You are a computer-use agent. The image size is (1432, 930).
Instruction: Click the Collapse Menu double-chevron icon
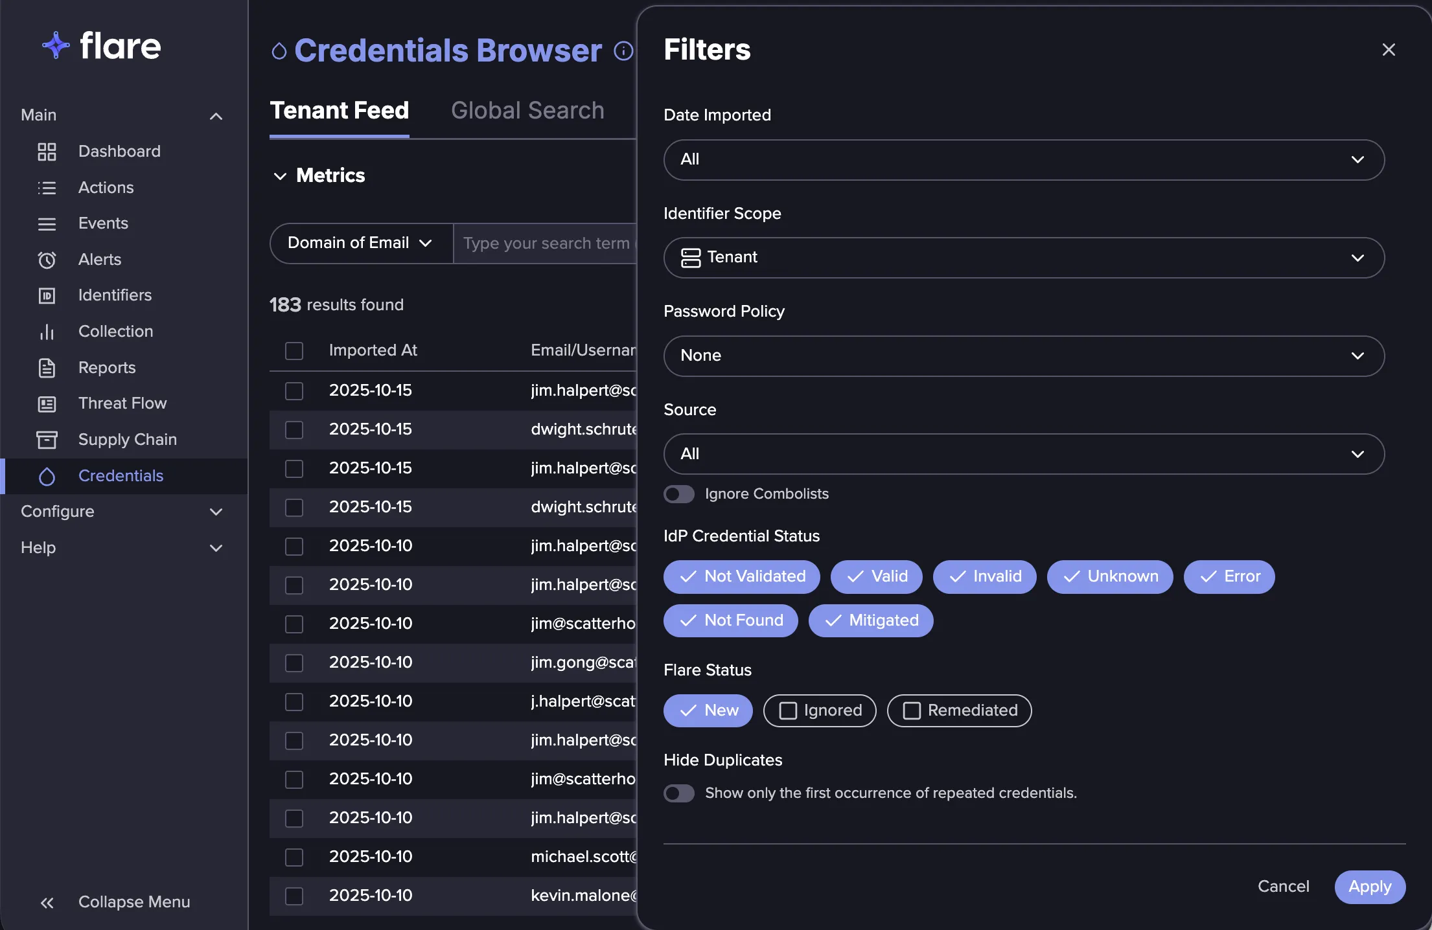(47, 902)
